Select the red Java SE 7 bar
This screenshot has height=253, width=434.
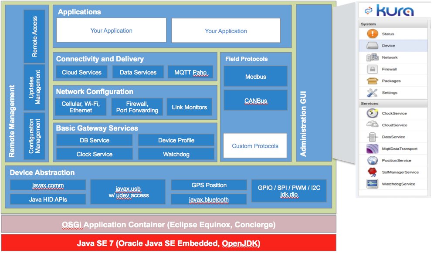click(x=169, y=243)
